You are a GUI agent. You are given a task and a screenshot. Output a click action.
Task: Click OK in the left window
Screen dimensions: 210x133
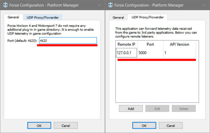(39, 125)
